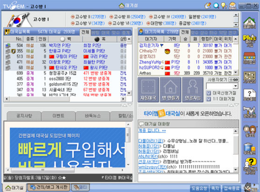Click the 접속종료 disconnect button
260x192 pixels.
(x=231, y=188)
